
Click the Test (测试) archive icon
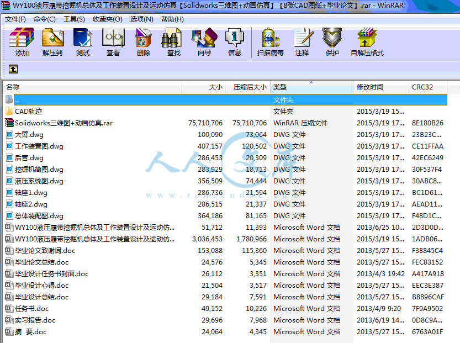[83, 38]
